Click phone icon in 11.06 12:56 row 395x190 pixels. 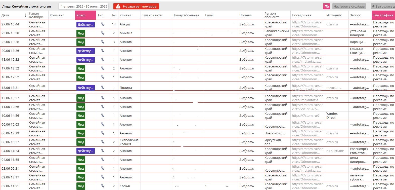pyautogui.click(x=103, y=107)
